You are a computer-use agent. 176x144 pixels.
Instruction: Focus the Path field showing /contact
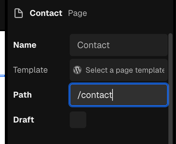click(119, 95)
